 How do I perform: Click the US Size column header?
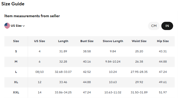pyautogui.click(x=39, y=41)
